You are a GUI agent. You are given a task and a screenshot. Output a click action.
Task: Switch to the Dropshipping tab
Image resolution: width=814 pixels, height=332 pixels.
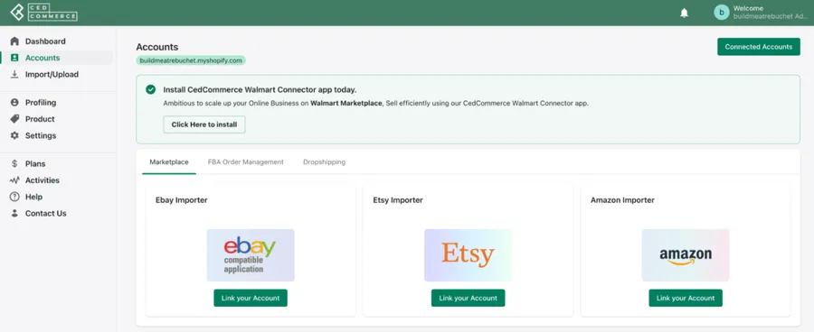click(x=324, y=162)
